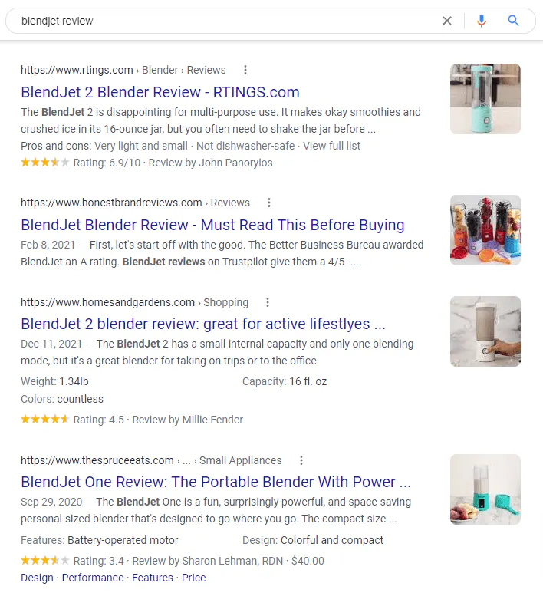Jump to the Performance section sitelink
Screen dimensions: 543x593
pyautogui.click(x=93, y=578)
